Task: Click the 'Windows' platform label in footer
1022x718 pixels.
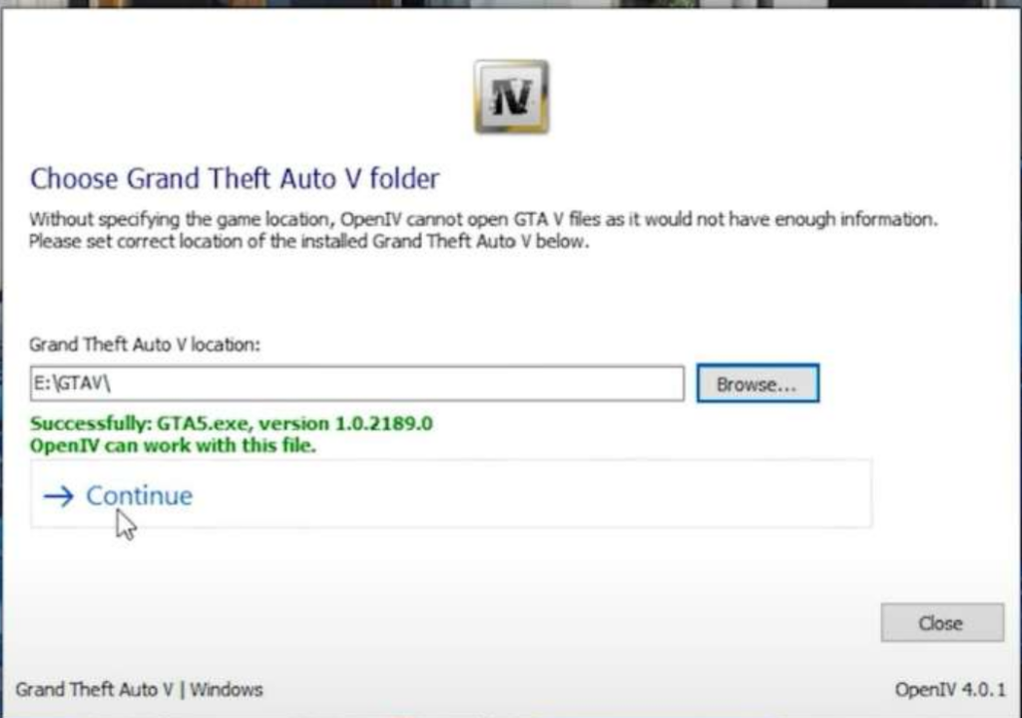Action: pyautogui.click(x=228, y=689)
